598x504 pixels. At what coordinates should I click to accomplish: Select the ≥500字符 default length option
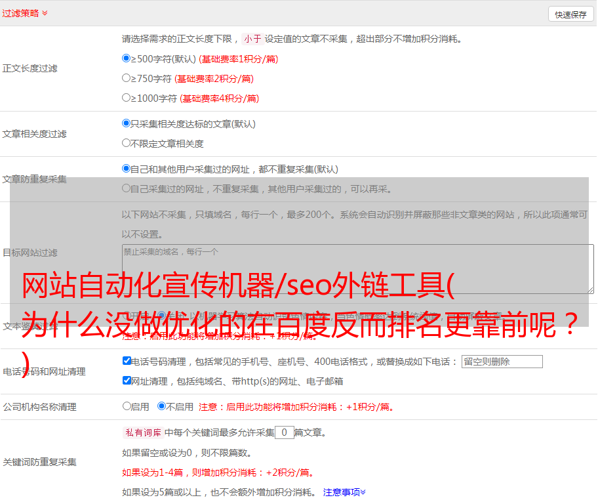[x=127, y=58]
